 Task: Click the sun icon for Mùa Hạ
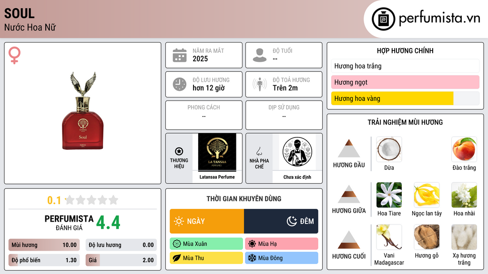point(252,244)
